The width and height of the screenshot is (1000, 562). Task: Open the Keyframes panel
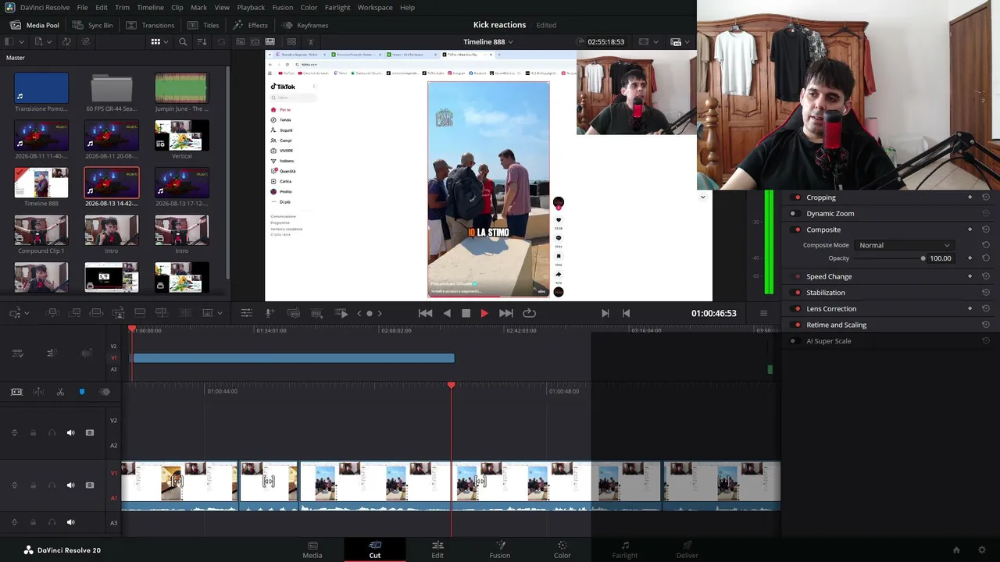305,25
